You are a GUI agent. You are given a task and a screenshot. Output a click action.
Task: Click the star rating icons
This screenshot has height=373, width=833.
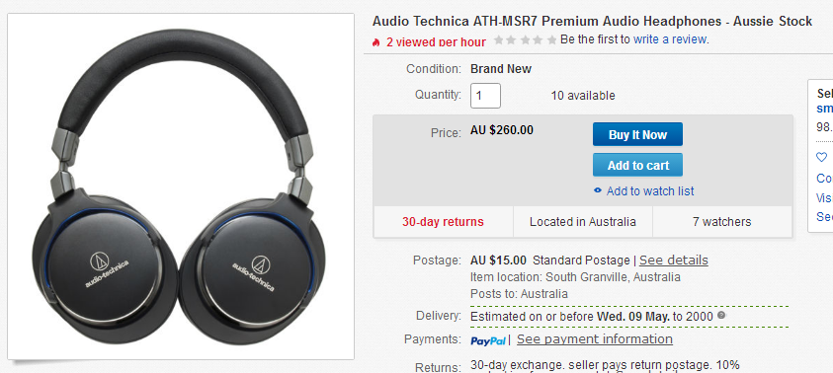point(525,39)
